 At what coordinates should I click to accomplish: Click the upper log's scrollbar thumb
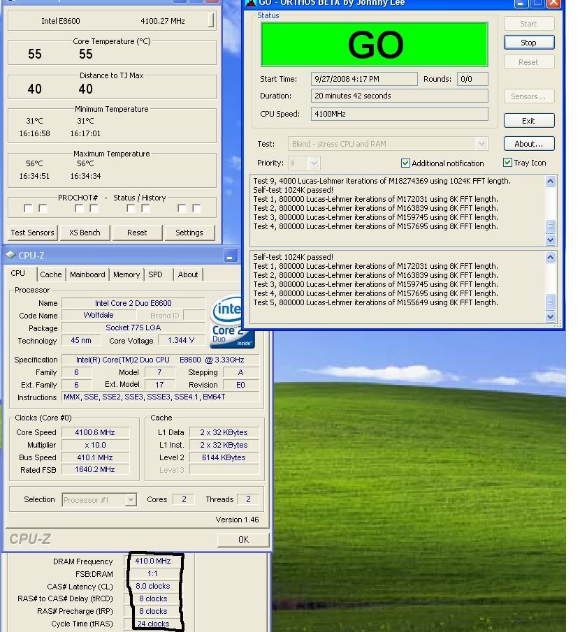550,226
